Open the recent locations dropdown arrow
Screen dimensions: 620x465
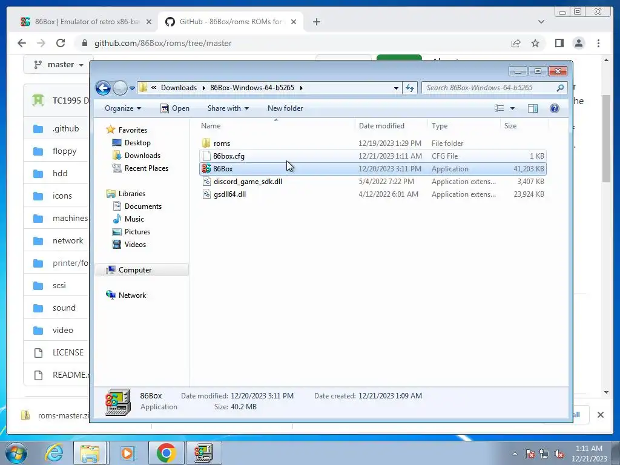pyautogui.click(x=132, y=88)
